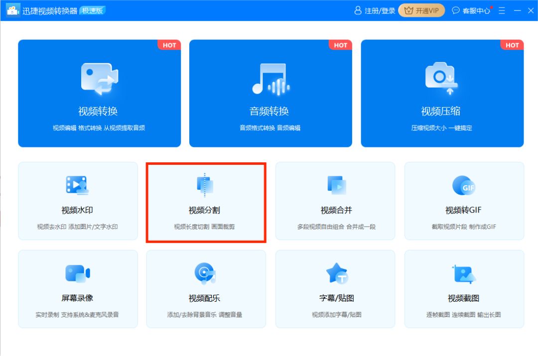Select the 视频合并 feature card
The width and height of the screenshot is (538, 356).
point(334,201)
